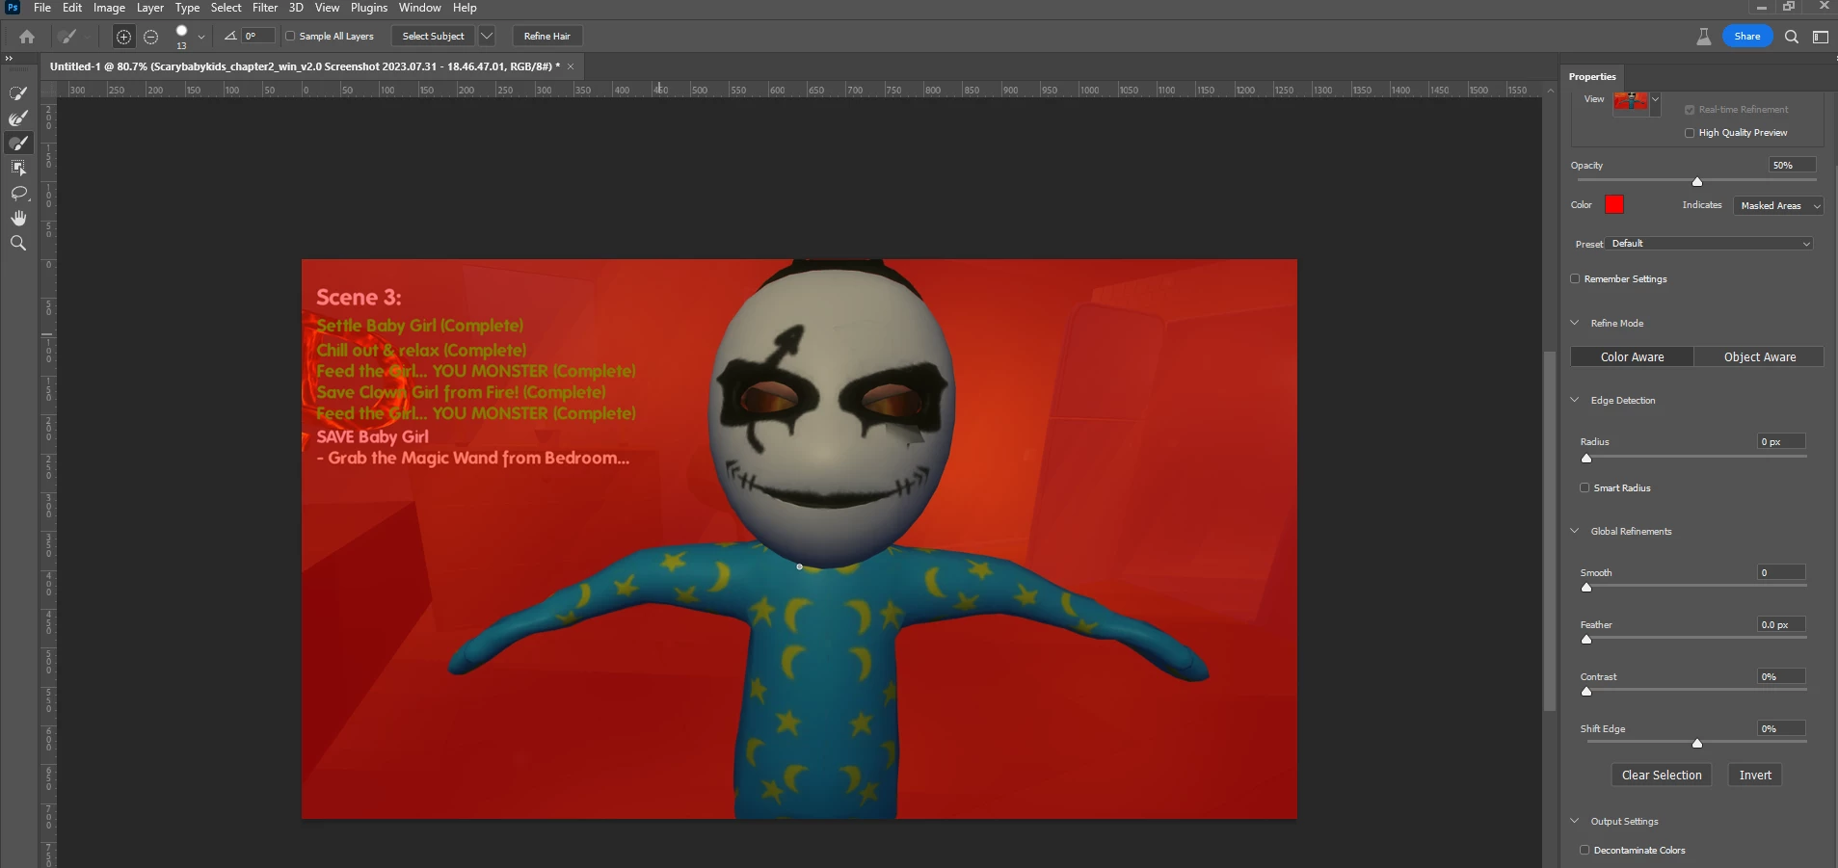Click the Clear Selection button
1838x868 pixels.
click(x=1662, y=776)
